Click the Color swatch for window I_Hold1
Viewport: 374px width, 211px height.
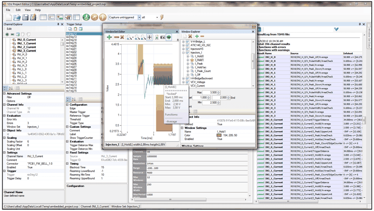[219, 135]
